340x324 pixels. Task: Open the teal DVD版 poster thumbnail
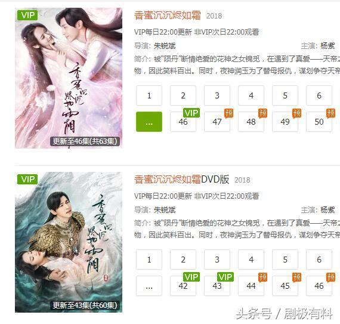pyautogui.click(x=69, y=242)
